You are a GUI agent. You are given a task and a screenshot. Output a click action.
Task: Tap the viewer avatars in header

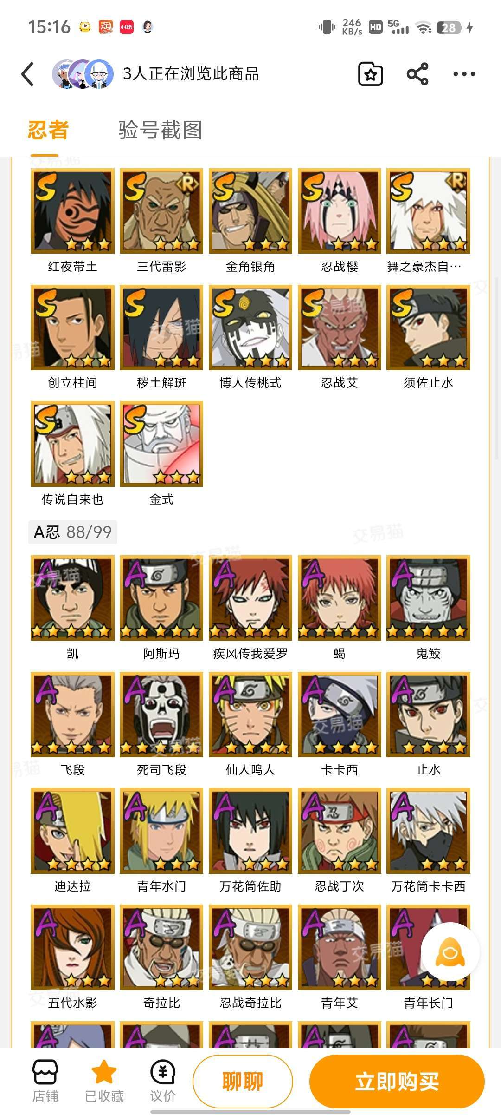click(x=83, y=74)
